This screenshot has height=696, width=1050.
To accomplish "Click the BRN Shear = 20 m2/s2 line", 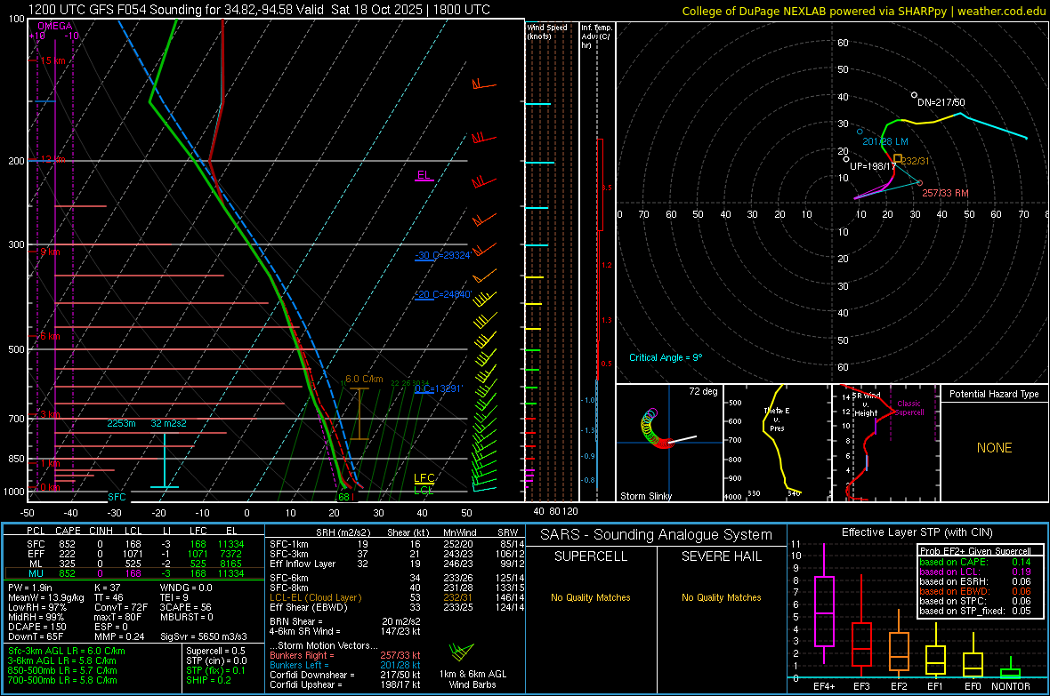I will 345,621.
